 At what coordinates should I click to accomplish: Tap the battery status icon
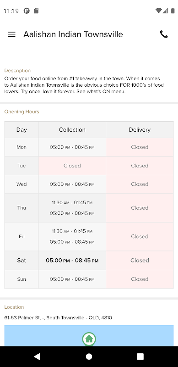click(173, 11)
